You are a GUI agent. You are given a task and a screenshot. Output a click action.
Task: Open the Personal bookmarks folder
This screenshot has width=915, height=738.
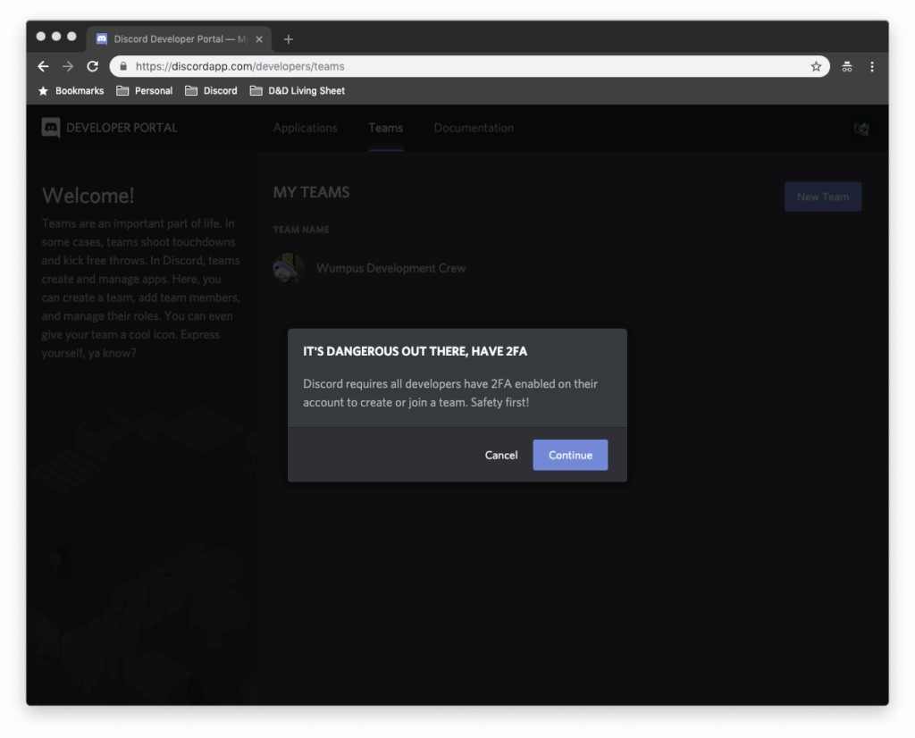click(144, 91)
